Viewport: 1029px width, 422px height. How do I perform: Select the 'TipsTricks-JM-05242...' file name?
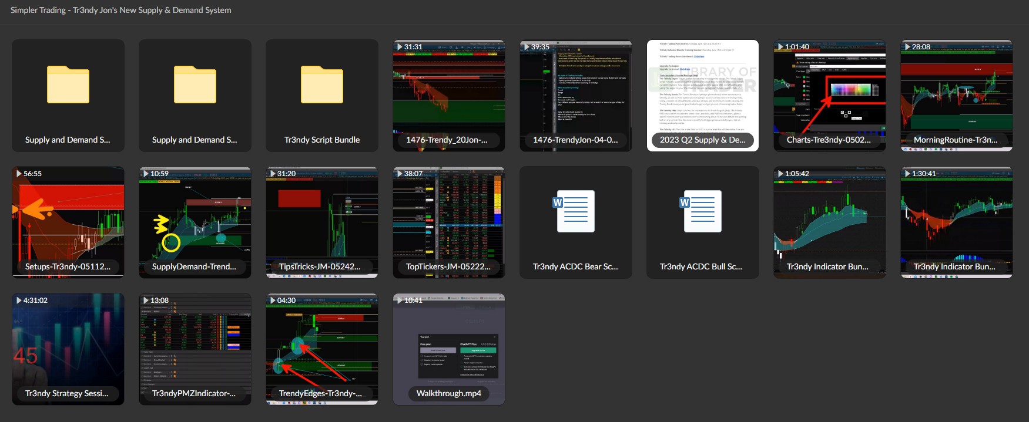coord(320,266)
